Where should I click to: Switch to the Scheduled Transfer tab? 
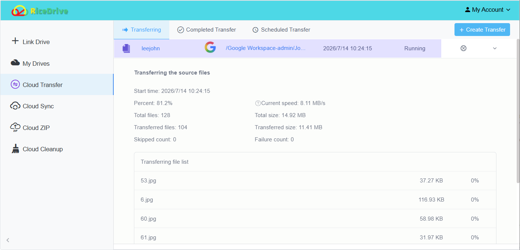pyautogui.click(x=281, y=30)
